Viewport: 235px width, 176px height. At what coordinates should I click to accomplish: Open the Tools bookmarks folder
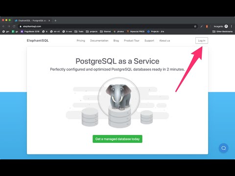(79, 31)
